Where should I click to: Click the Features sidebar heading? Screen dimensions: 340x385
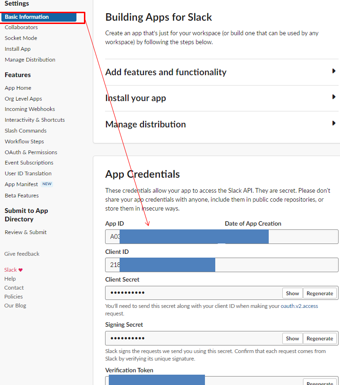(x=18, y=75)
